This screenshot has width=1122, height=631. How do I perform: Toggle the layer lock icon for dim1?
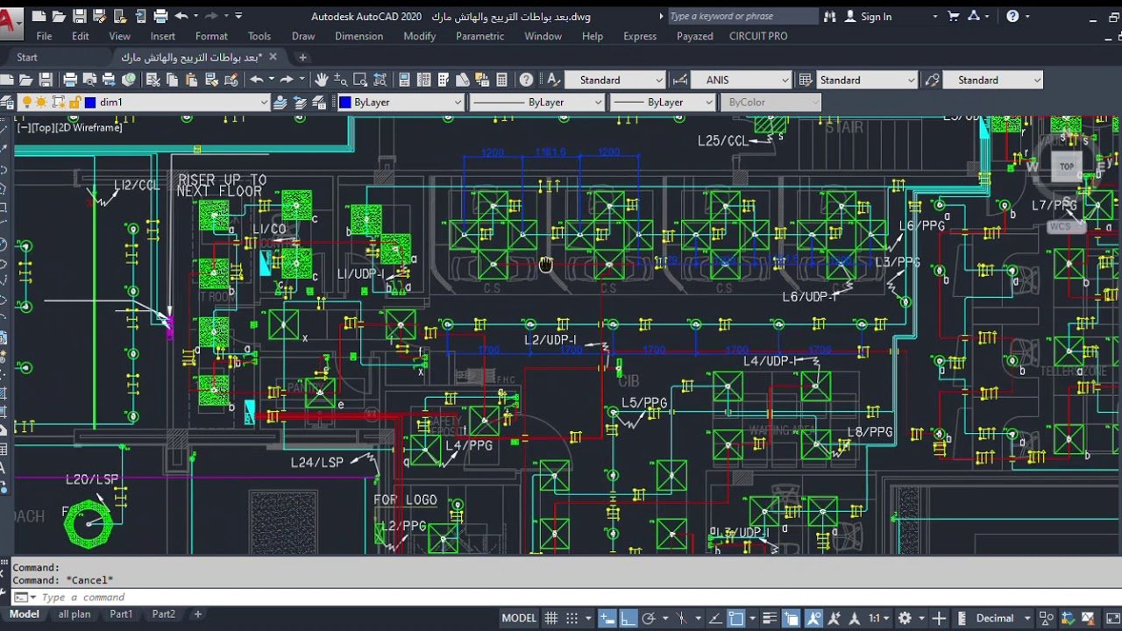click(75, 102)
